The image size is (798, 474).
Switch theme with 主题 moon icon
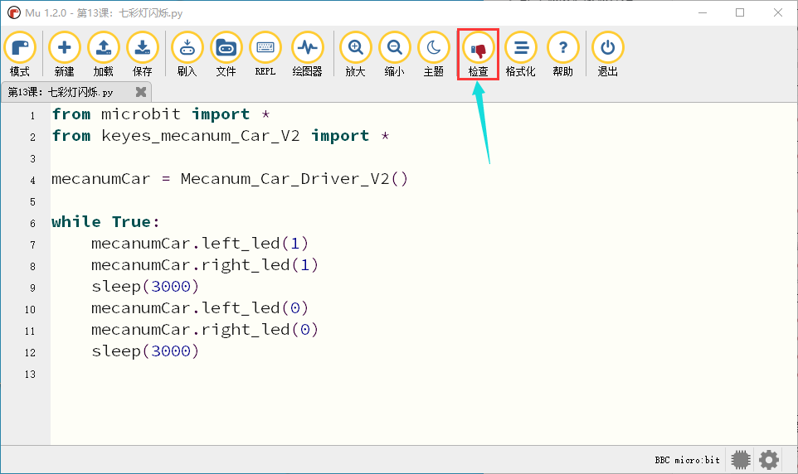point(434,54)
